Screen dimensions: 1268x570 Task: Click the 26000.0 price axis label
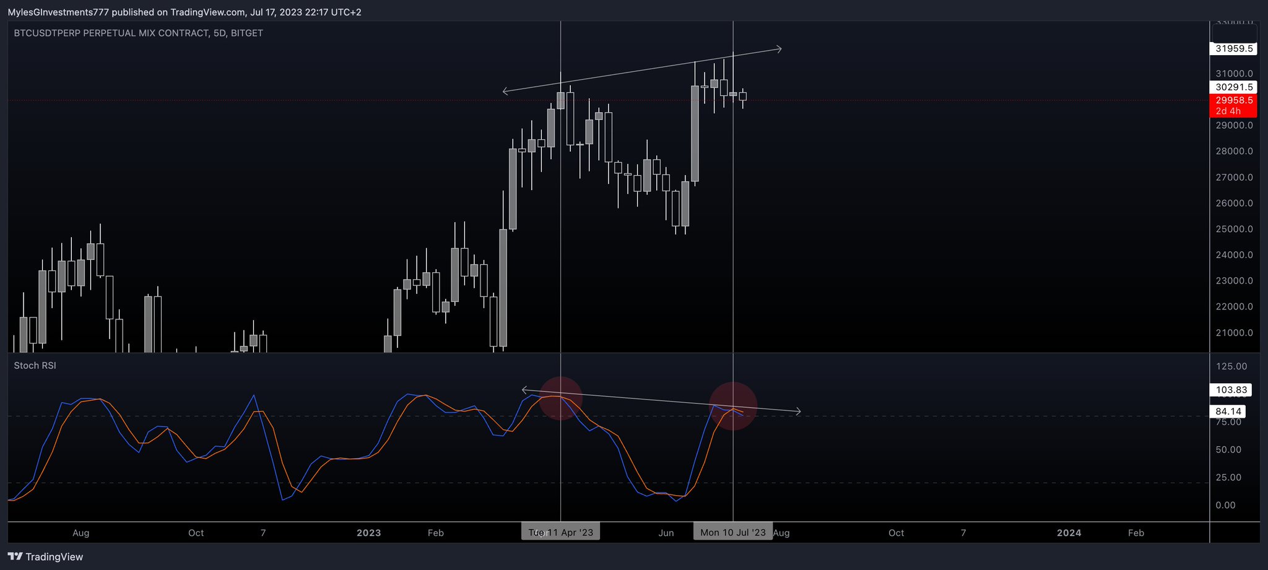[1234, 204]
